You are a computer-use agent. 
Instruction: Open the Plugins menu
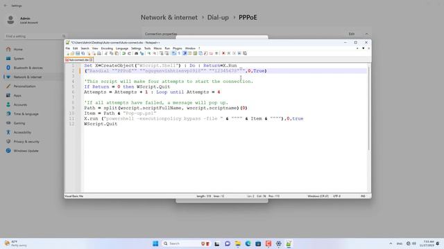178,48
